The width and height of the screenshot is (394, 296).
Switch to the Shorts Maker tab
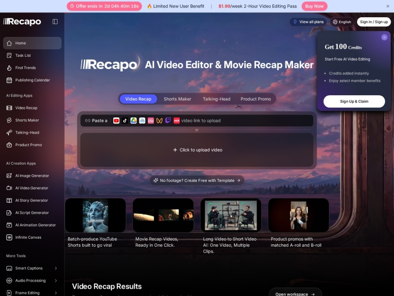click(x=177, y=99)
